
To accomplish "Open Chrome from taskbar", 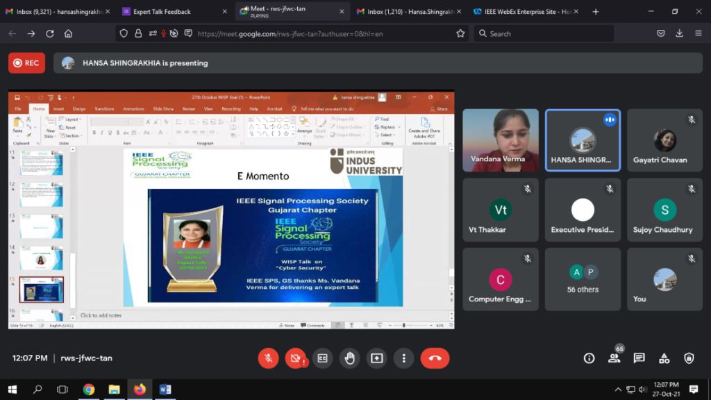I will click(x=89, y=390).
